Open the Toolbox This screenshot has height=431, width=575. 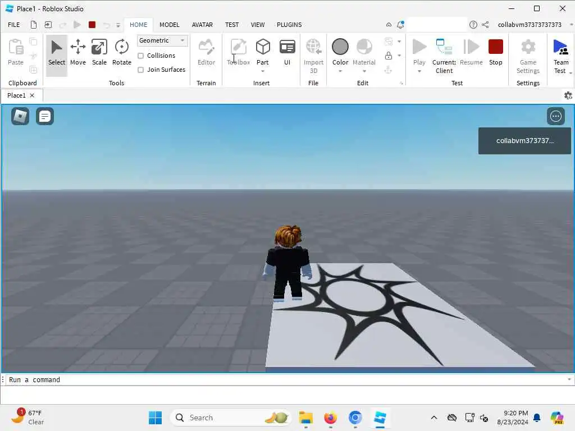click(x=238, y=53)
